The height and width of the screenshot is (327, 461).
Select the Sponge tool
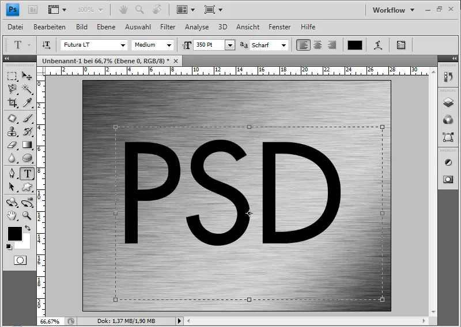click(x=27, y=158)
